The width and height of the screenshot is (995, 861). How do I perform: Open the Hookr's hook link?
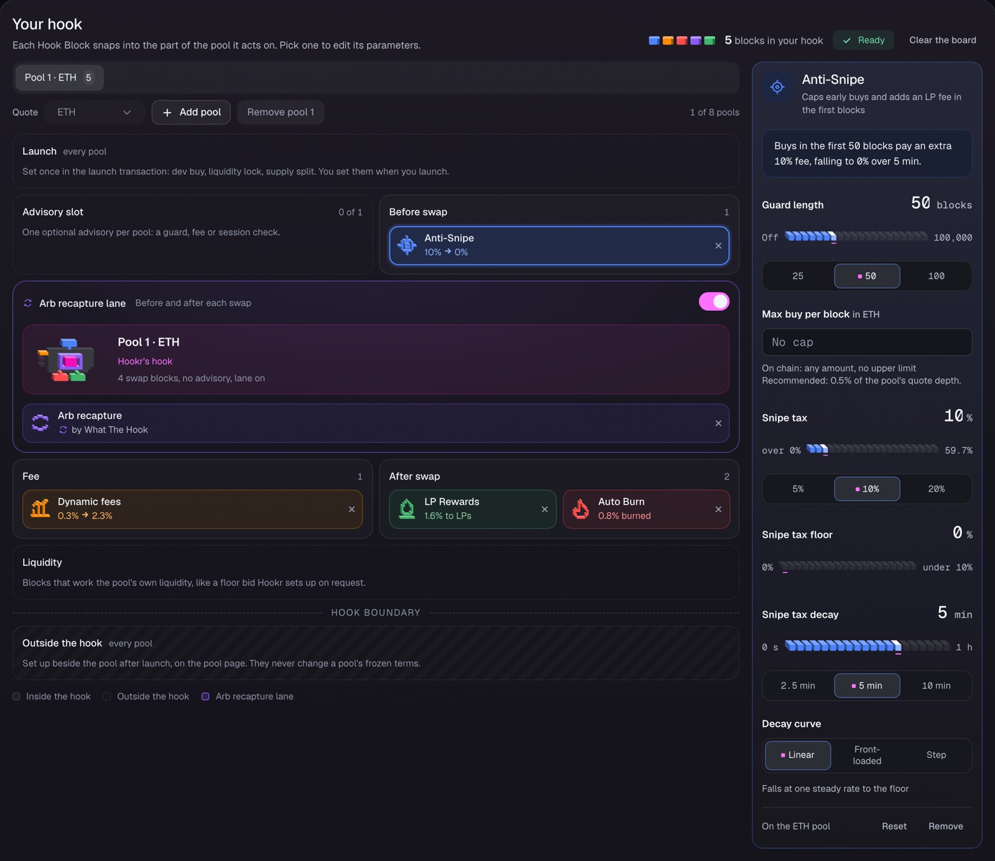(145, 361)
